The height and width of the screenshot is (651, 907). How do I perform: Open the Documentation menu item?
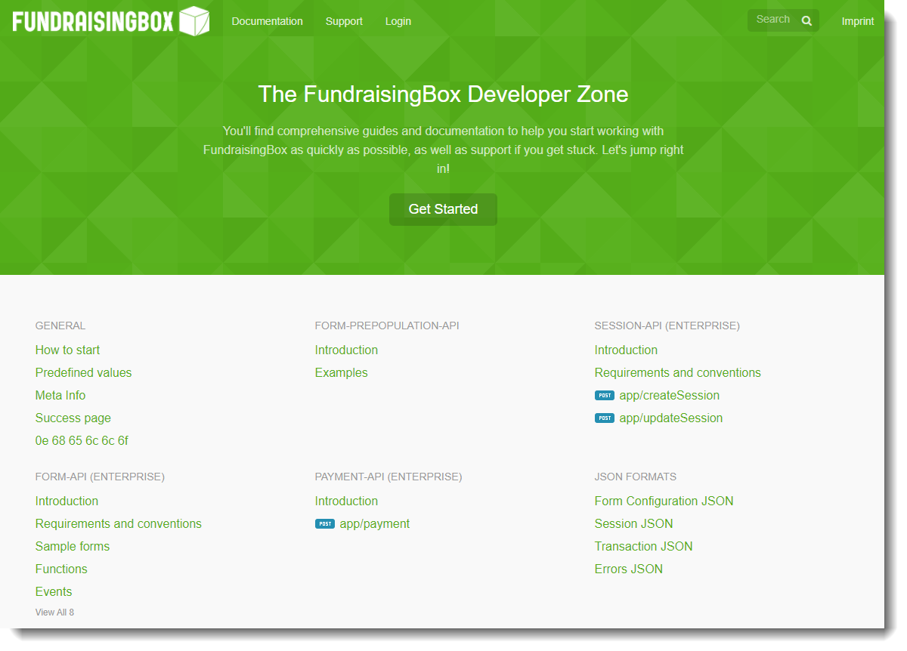(267, 21)
